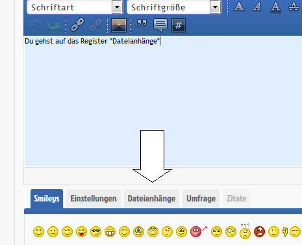The width and height of the screenshot is (302, 245).
Task: Select the Schriftart font combo box
Action: pyautogui.click(x=75, y=7)
